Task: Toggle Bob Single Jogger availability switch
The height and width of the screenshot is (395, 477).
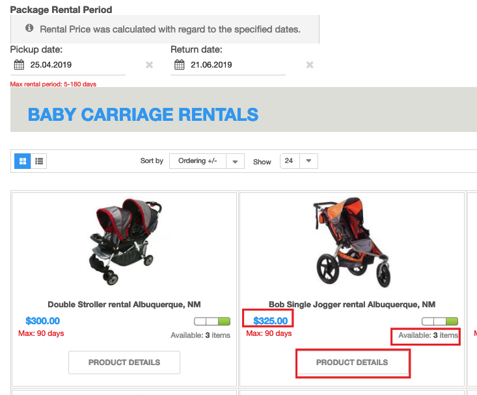Action: pos(439,322)
